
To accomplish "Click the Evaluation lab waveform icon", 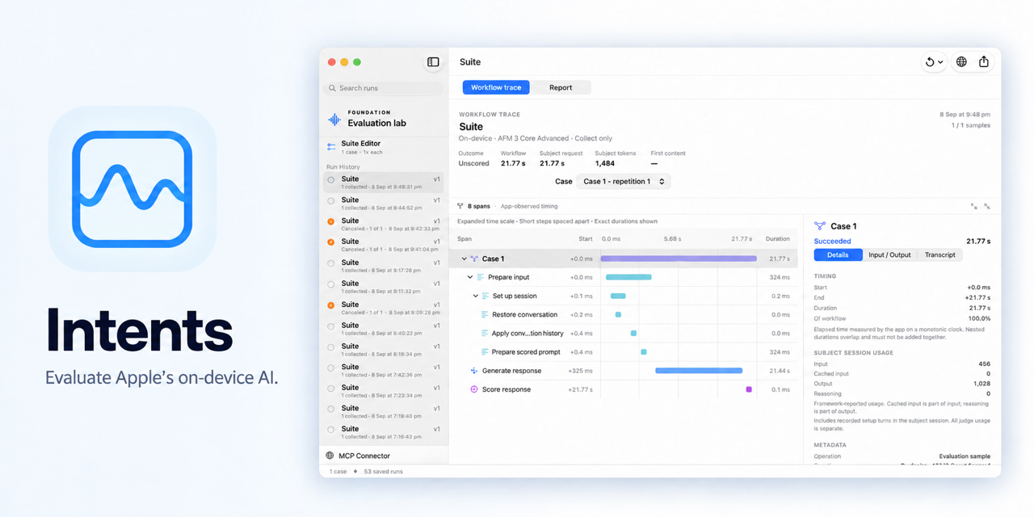I will tap(334, 120).
